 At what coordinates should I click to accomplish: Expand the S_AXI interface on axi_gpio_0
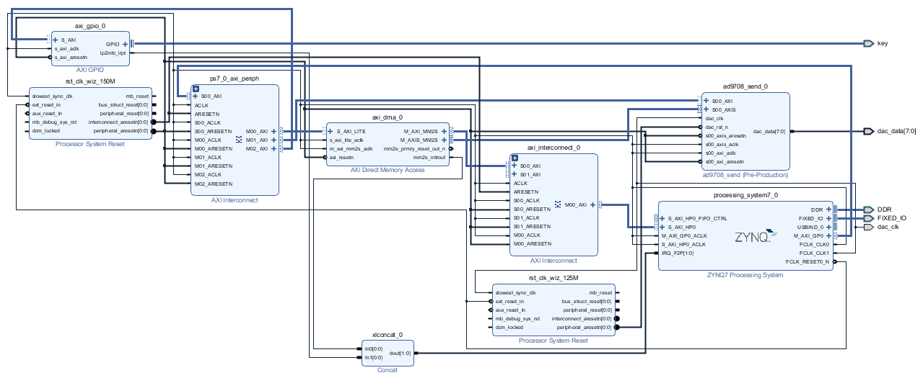pyautogui.click(x=56, y=40)
